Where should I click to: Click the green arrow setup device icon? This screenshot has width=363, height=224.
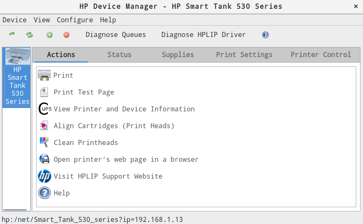click(12, 34)
